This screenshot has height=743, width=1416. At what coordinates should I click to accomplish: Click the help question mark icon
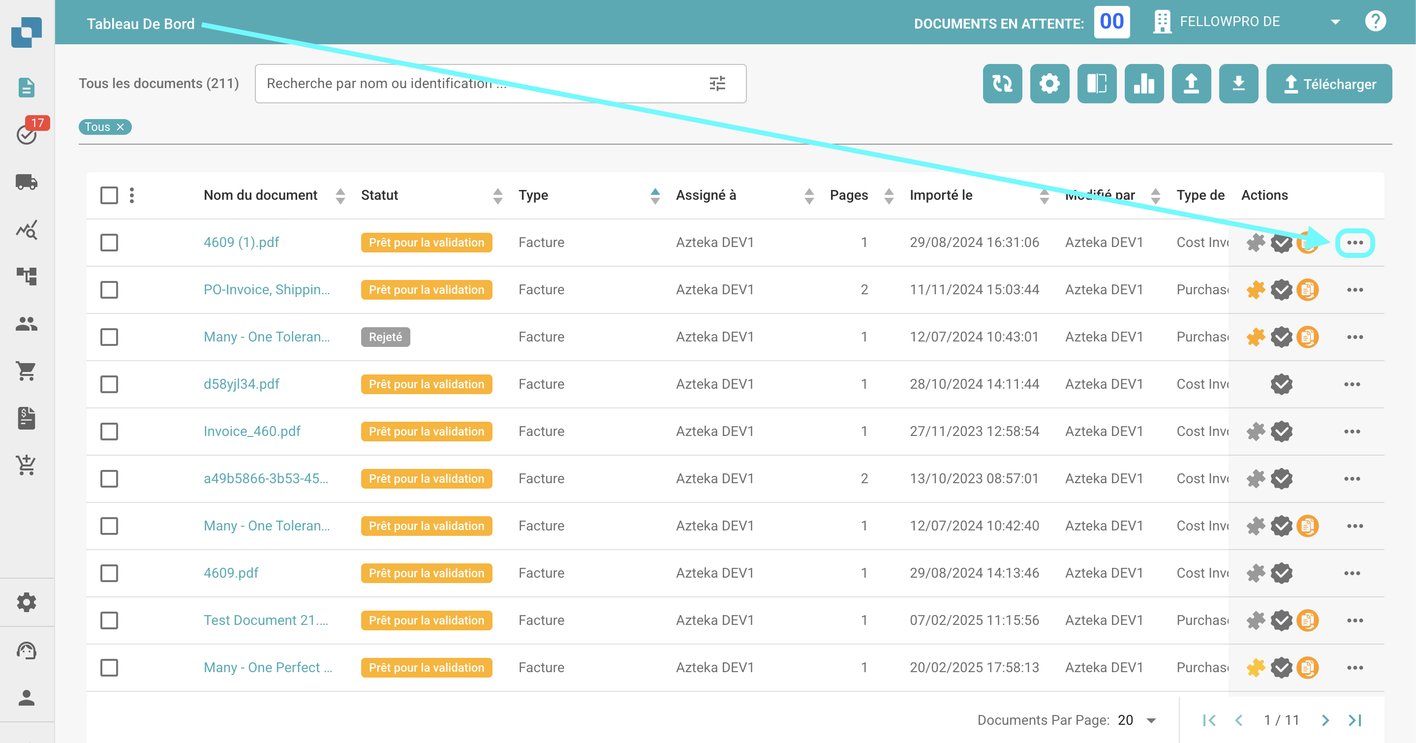tap(1375, 22)
